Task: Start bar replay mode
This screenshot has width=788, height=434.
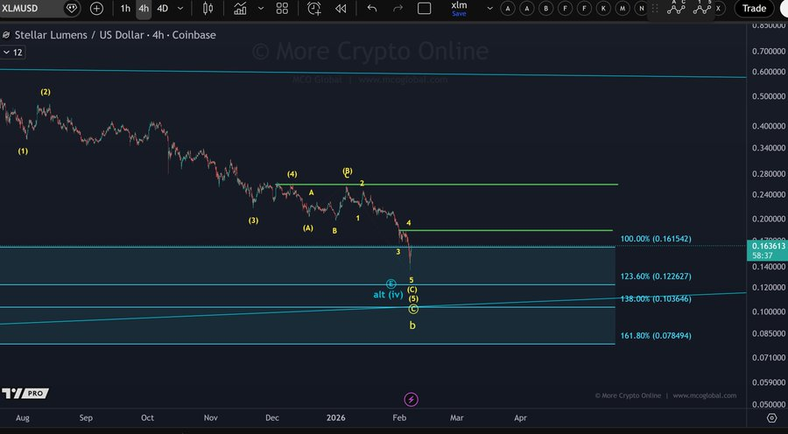Action: (x=340, y=9)
